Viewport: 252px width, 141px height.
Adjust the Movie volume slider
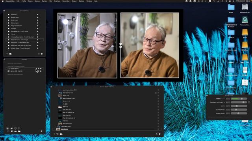[239, 106]
